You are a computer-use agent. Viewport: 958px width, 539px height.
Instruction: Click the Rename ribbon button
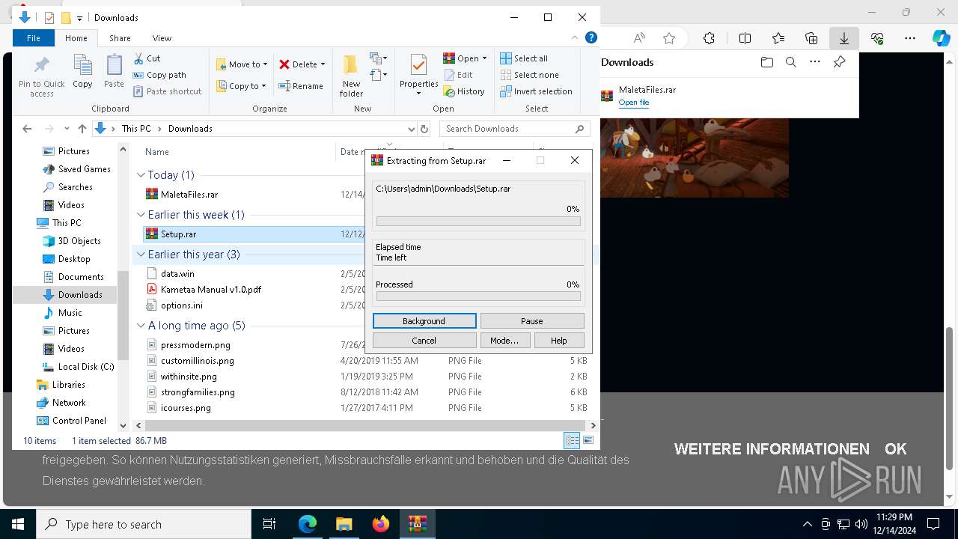click(x=301, y=86)
